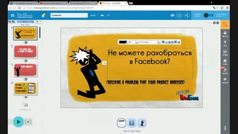Toggle underline formatting
The image size is (238, 134).
pyautogui.click(x=169, y=42)
